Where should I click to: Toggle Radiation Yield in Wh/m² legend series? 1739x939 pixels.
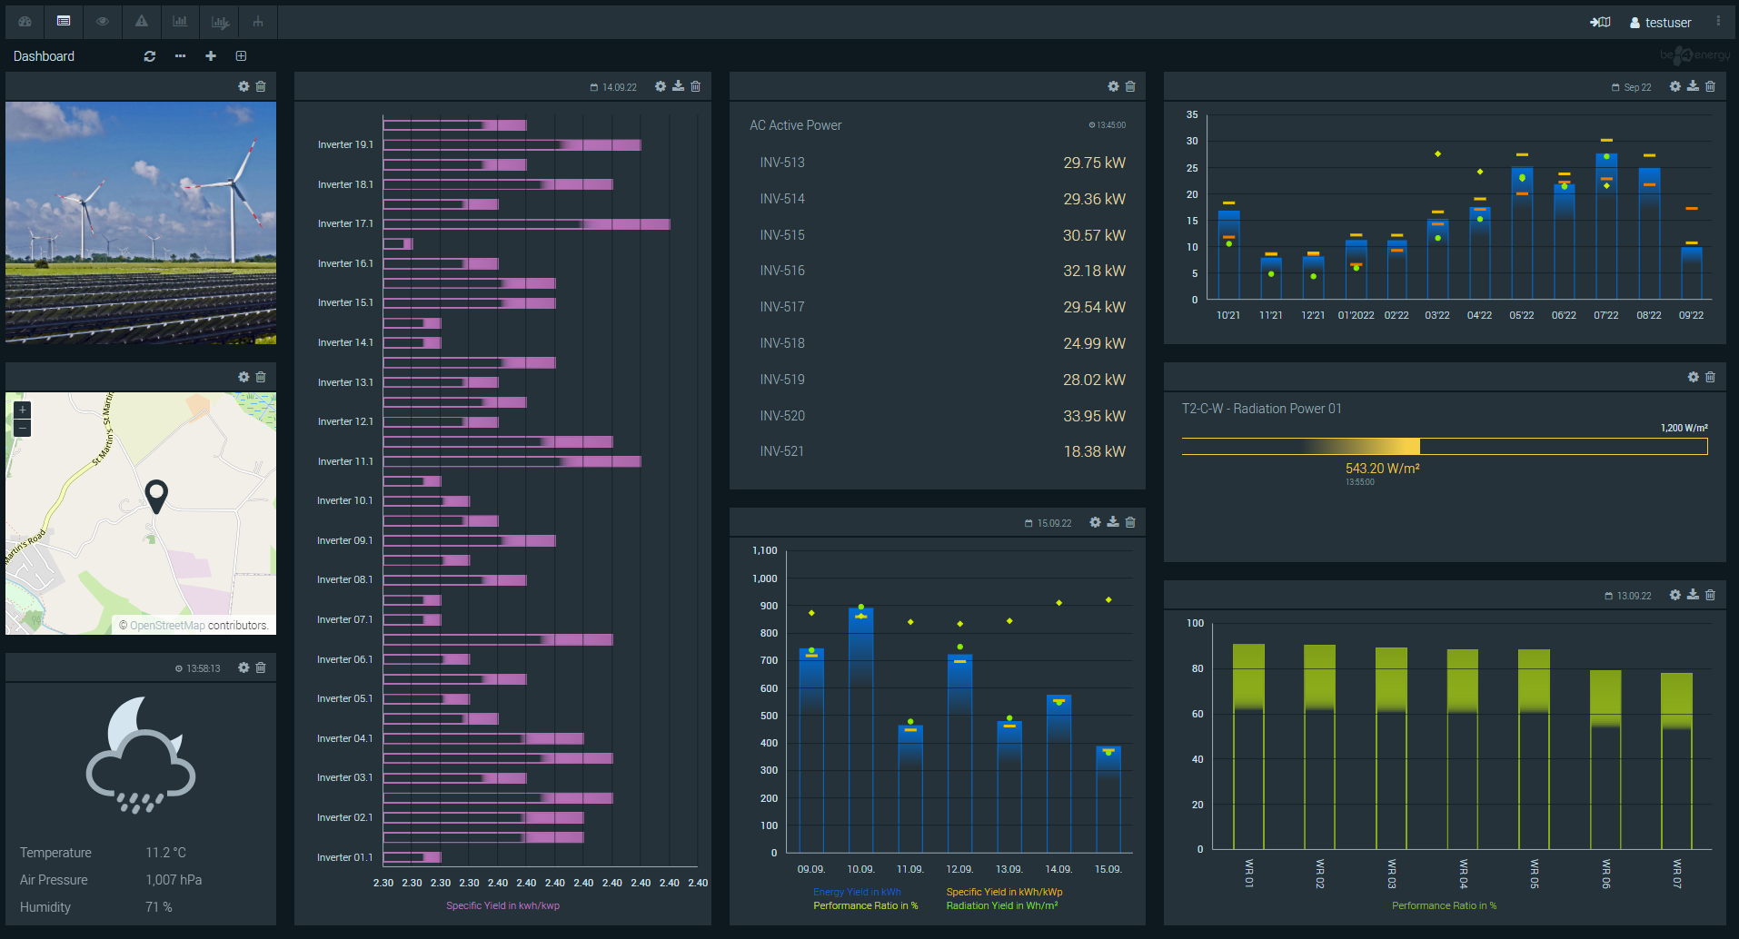1001,905
